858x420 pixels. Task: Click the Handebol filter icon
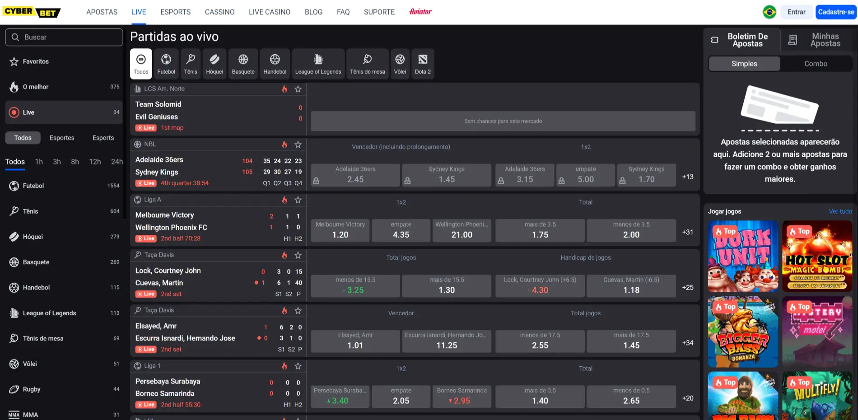point(275,63)
